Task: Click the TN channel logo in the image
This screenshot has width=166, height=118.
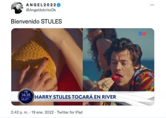Action: pos(142,34)
